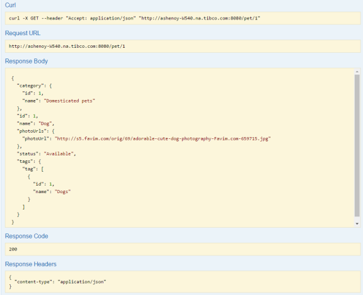Click the "Dogs" tag name value
The height and width of the screenshot is (295, 363).
point(63,191)
